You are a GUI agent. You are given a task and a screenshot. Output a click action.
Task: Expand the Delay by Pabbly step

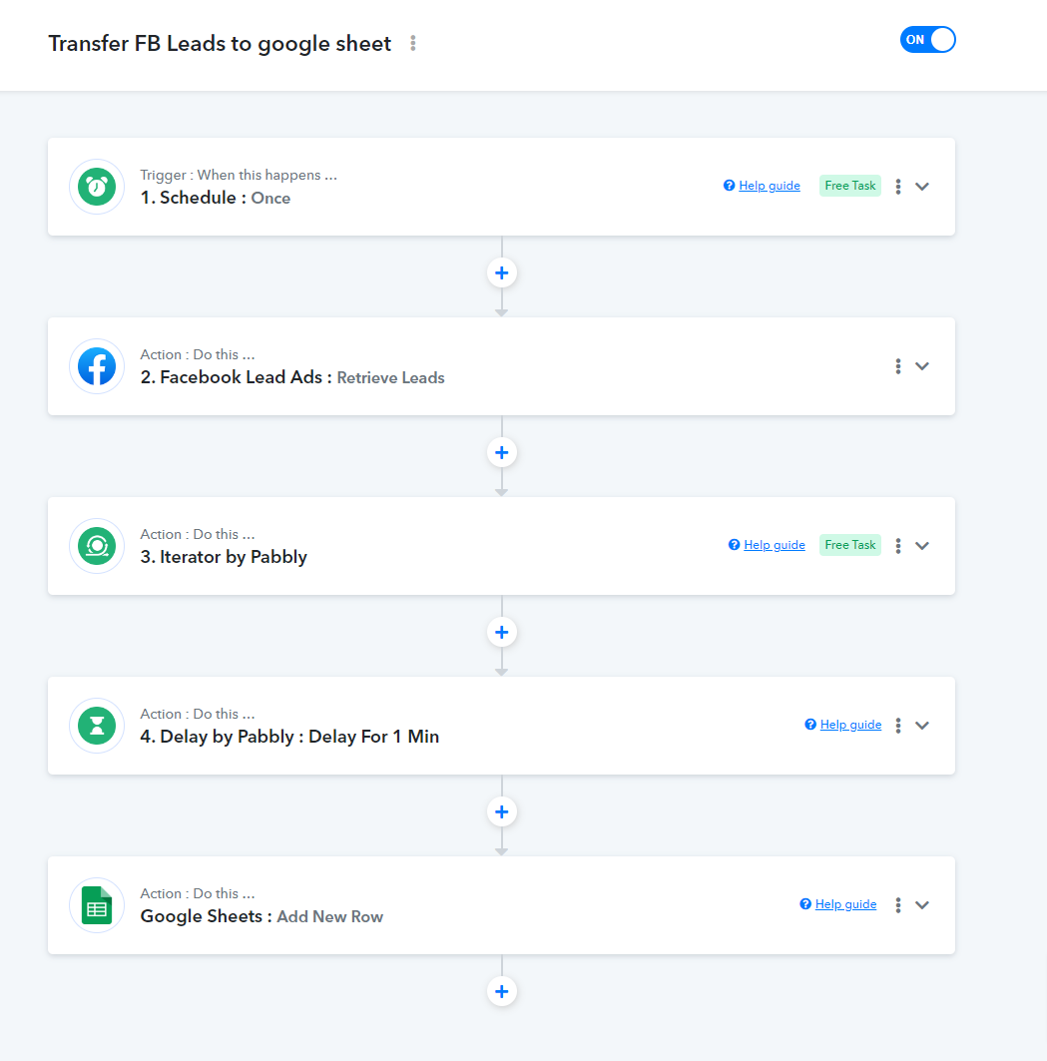[922, 726]
